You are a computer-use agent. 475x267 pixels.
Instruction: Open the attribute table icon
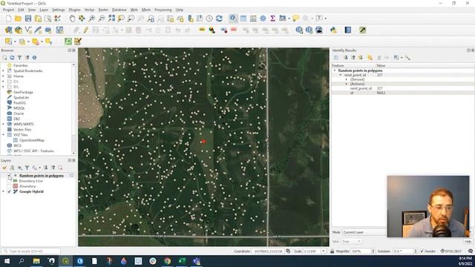[243, 19]
